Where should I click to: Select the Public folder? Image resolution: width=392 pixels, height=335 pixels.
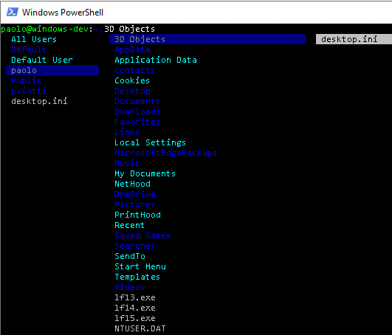[27, 80]
